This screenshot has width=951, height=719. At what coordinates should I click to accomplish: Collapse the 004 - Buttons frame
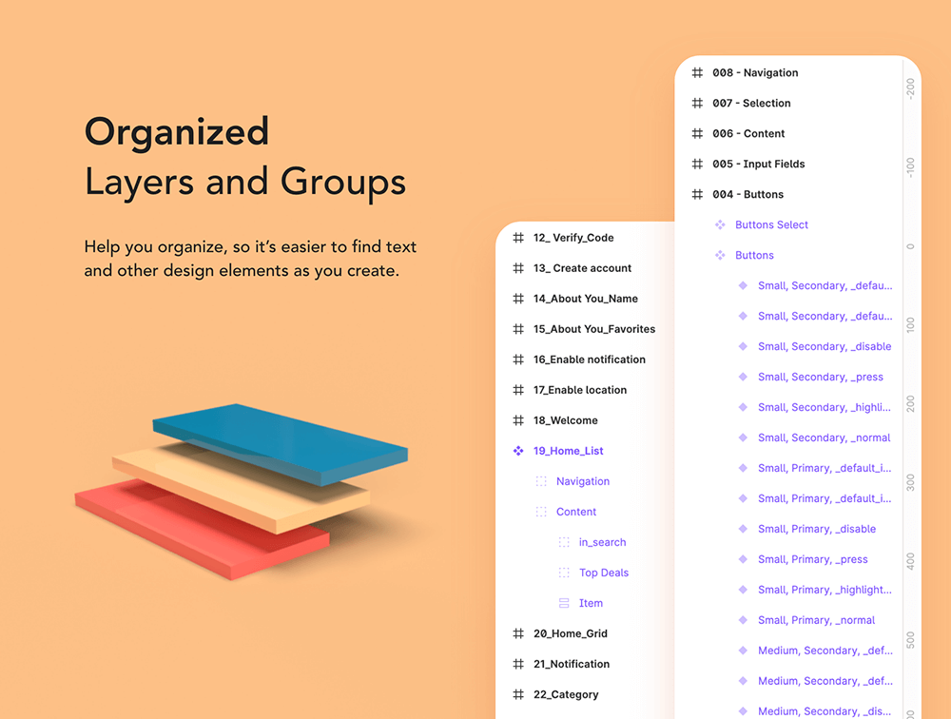coord(747,195)
